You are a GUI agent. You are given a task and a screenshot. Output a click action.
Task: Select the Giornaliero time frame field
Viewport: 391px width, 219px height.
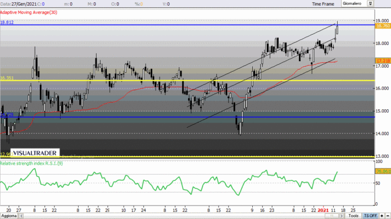[x=354, y=3]
